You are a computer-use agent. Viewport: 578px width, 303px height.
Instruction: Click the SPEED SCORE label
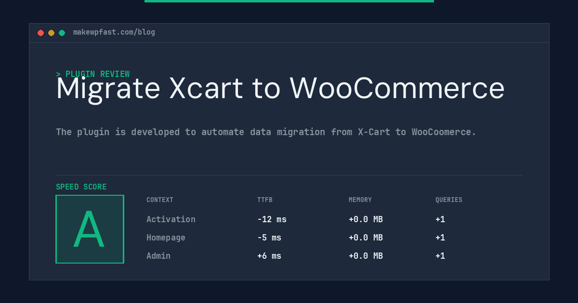click(x=81, y=187)
